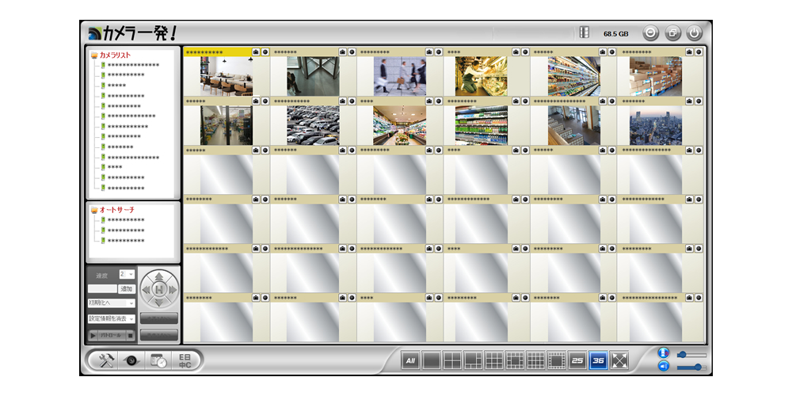792x396 pixels.
Task: Open the schedule calendar-clock icon
Action: 158,360
